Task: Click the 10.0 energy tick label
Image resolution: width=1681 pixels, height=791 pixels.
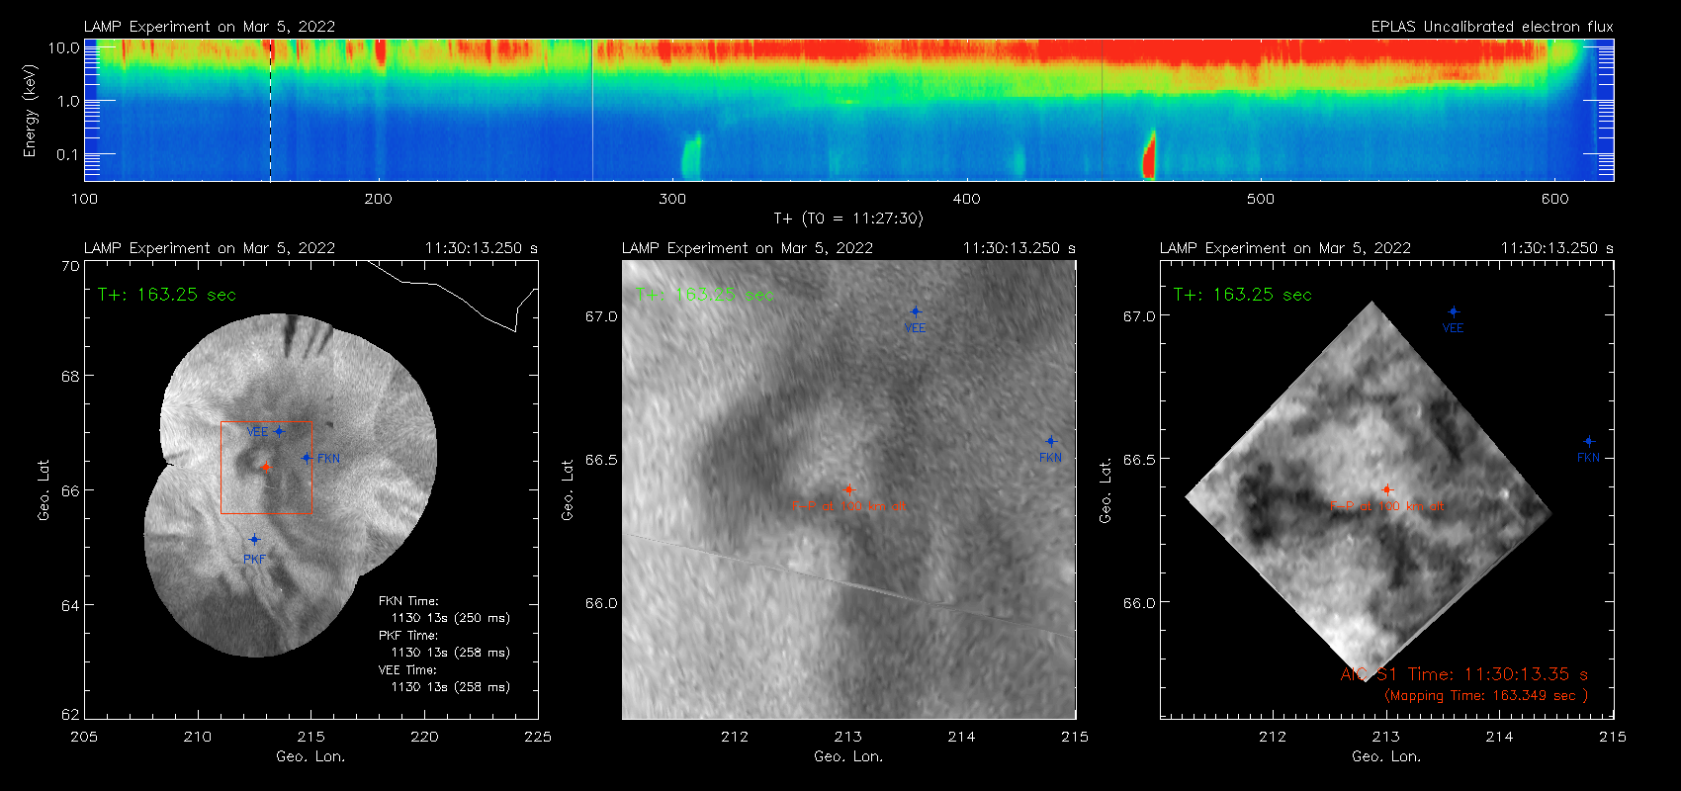Action: point(64,47)
